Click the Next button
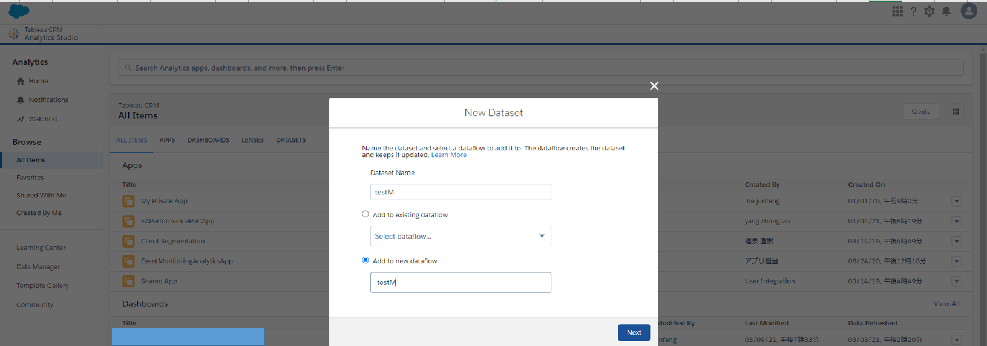987x346 pixels. (634, 333)
